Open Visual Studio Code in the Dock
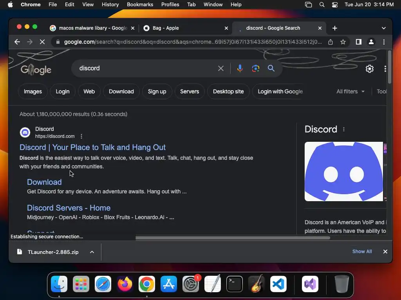The width and height of the screenshot is (401, 300). 278,284
